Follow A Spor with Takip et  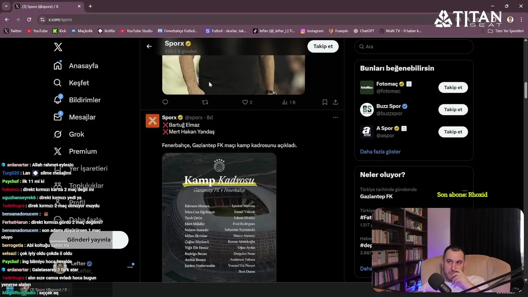[x=453, y=132]
